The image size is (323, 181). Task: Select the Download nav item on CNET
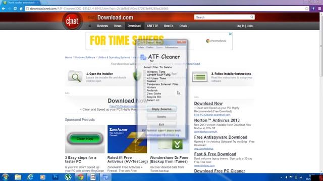point(134,26)
